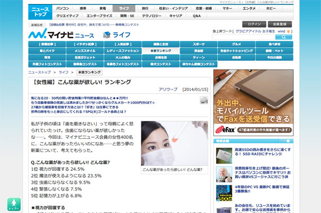Image resolution: width=321 pixels, height=213 pixels.
Task: Open the 赤ちゃん変顔コンテスト menu button
Action: (199, 64)
